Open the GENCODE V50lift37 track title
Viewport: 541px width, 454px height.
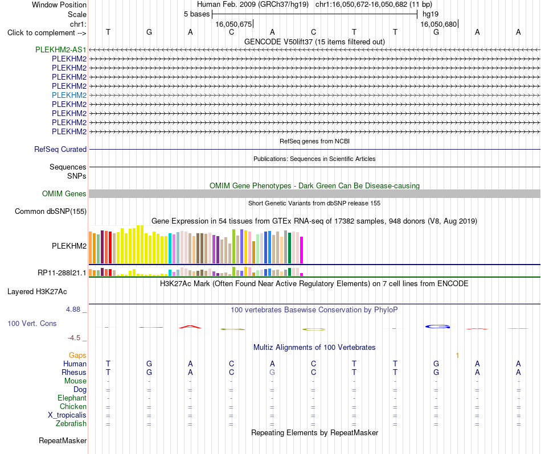(x=314, y=42)
